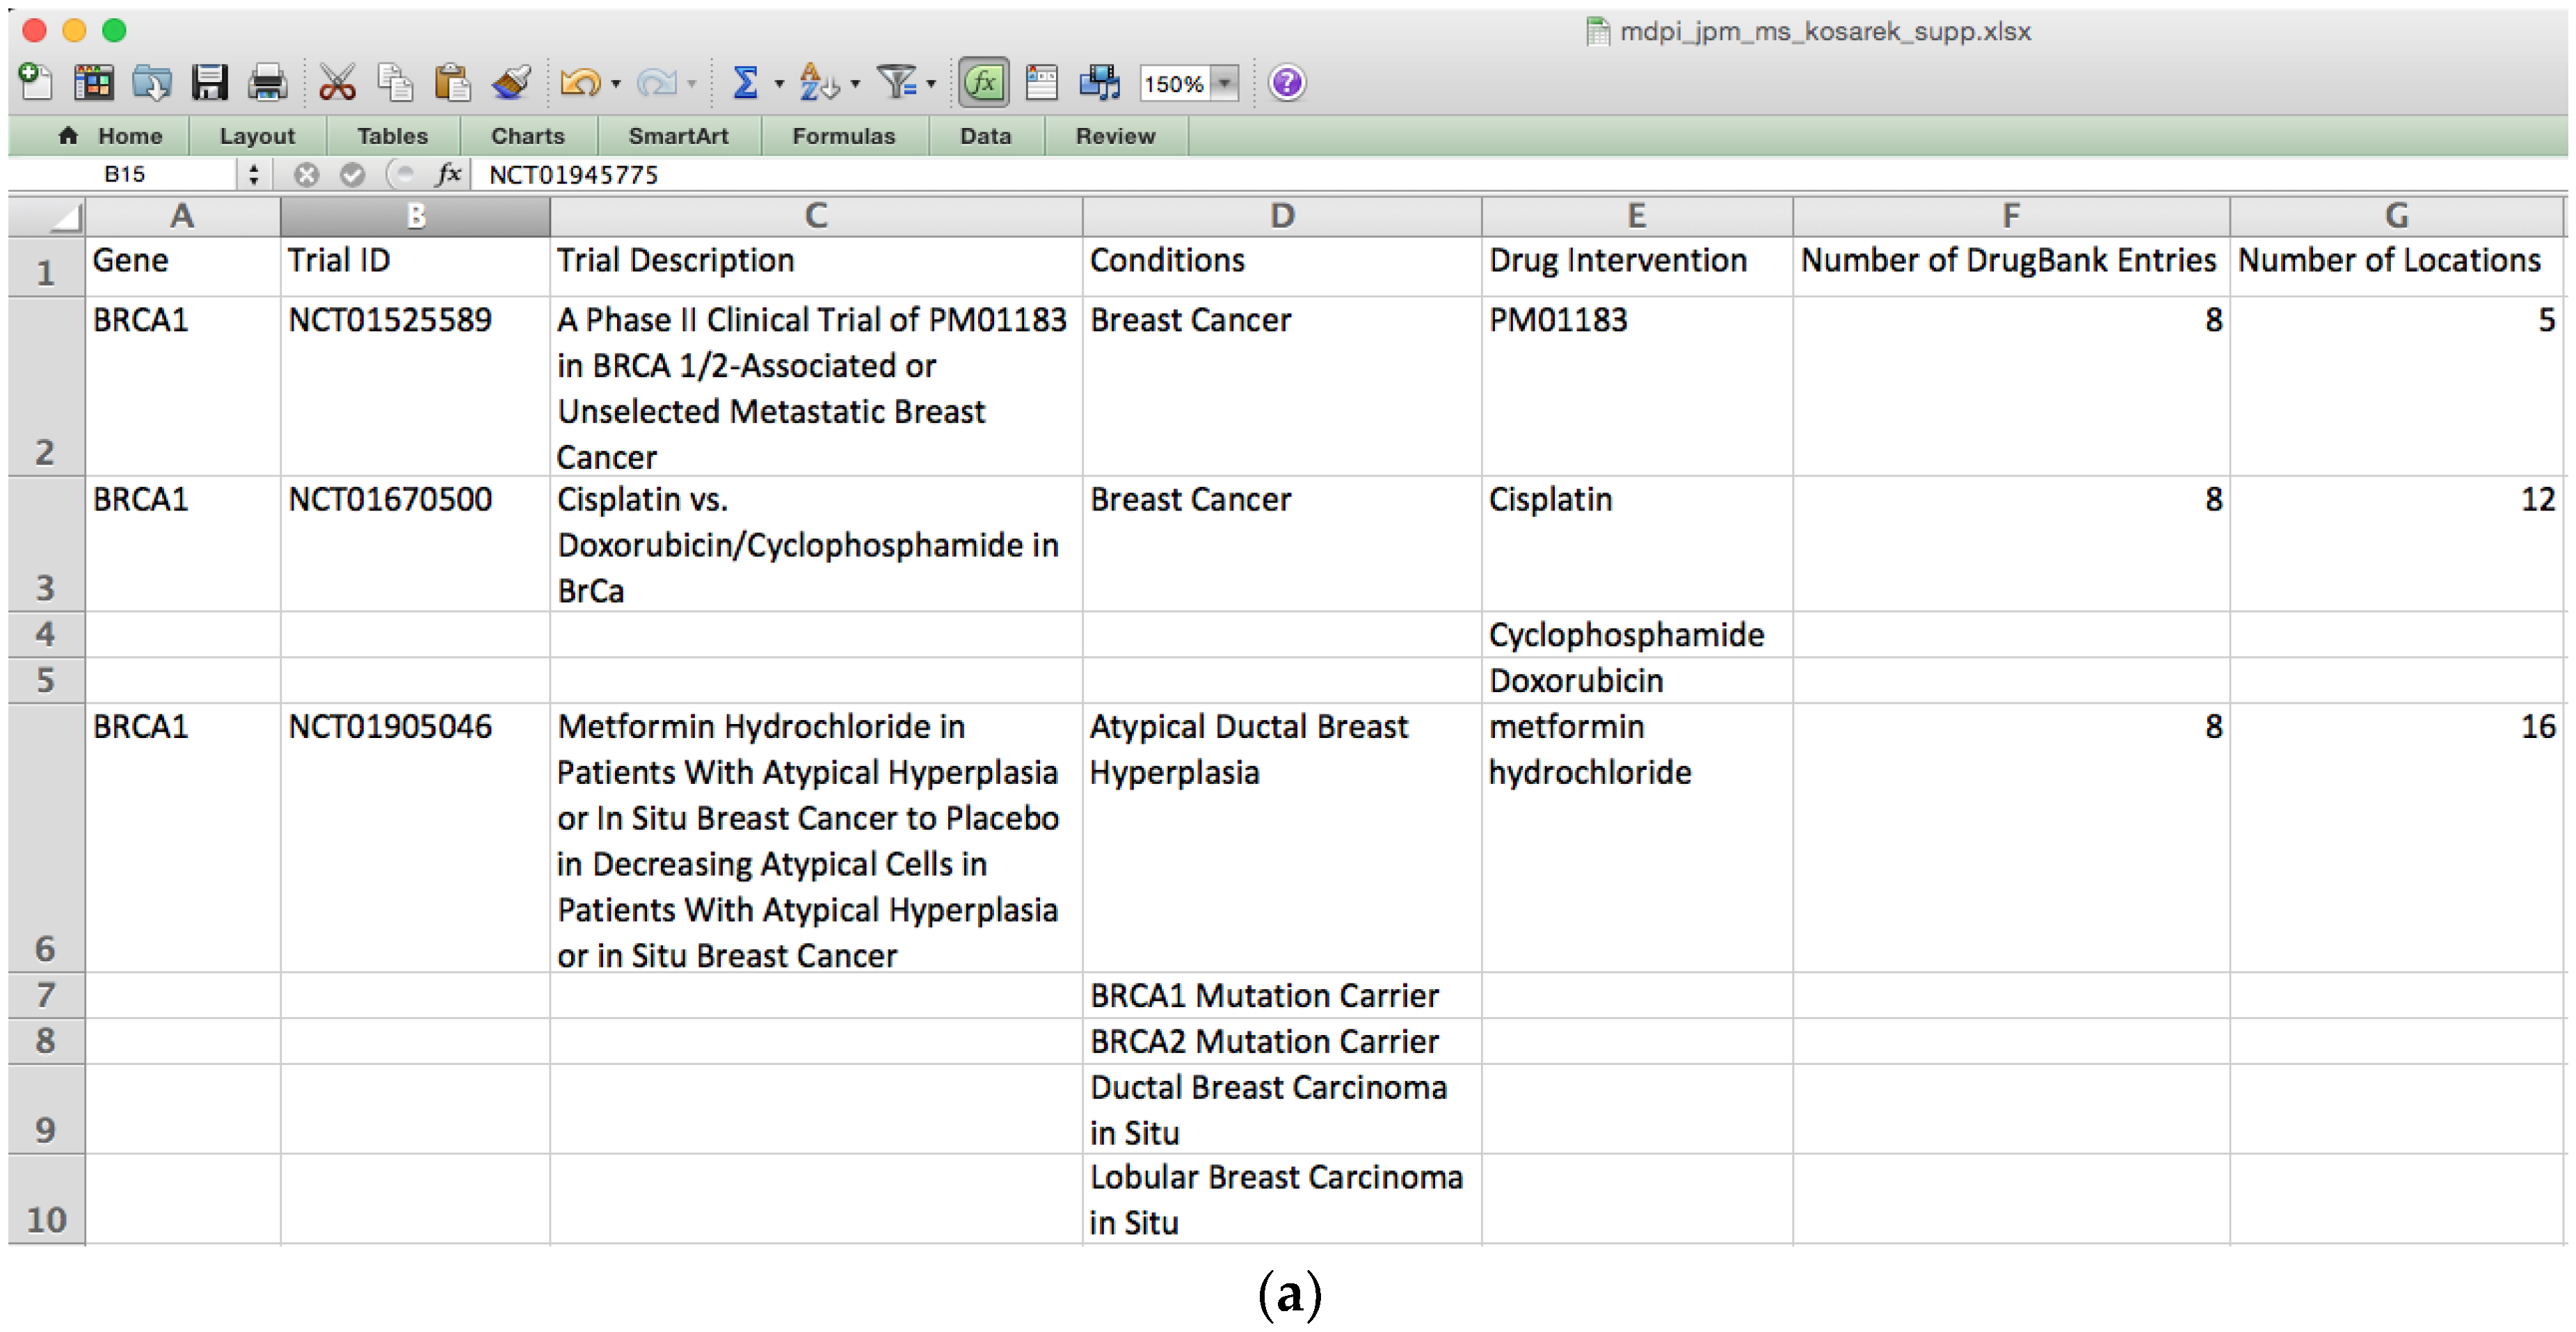Click the Save floppy disk icon
Image resolution: width=2576 pixels, height=1332 pixels.
(210, 83)
